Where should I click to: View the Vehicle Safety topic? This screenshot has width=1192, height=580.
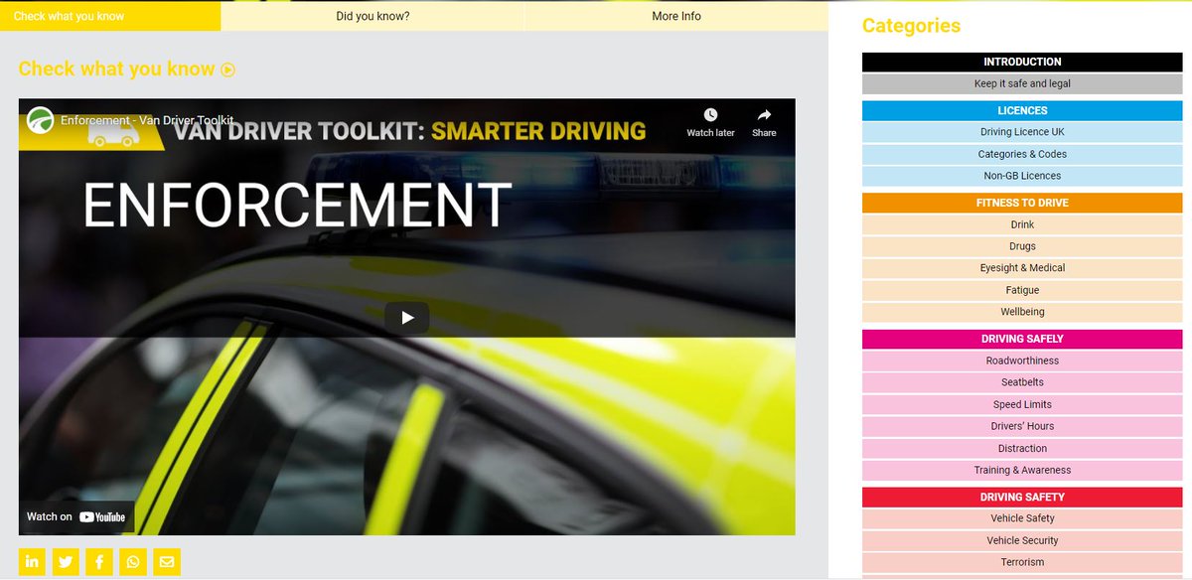tap(1022, 518)
